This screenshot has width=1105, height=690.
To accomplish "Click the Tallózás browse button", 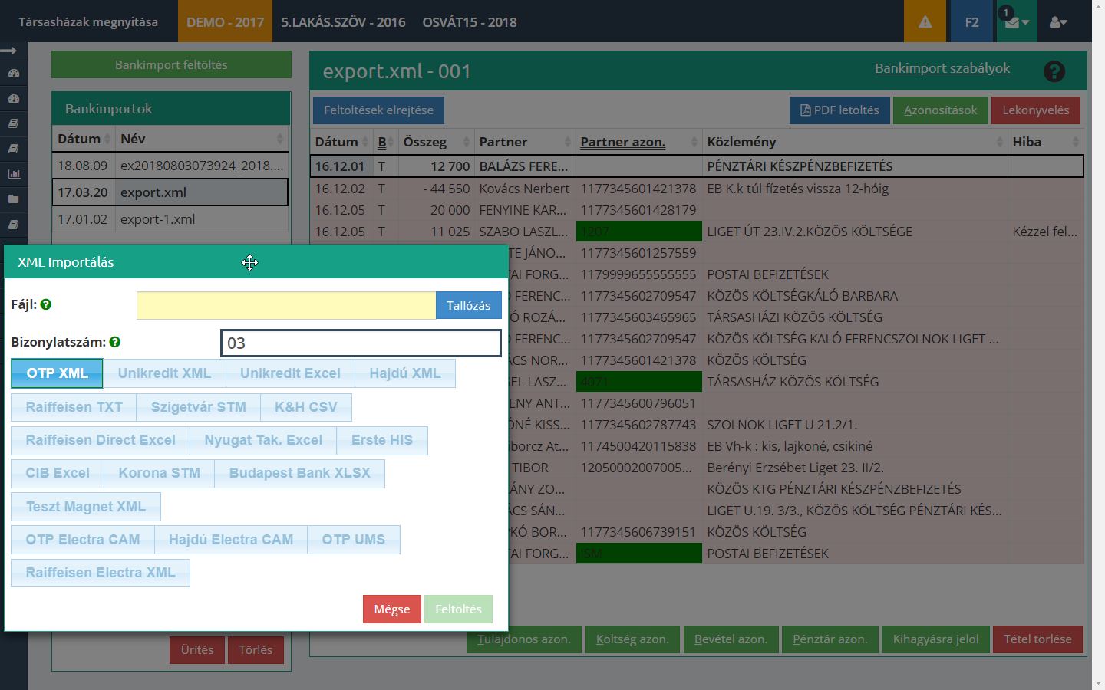I will (468, 305).
